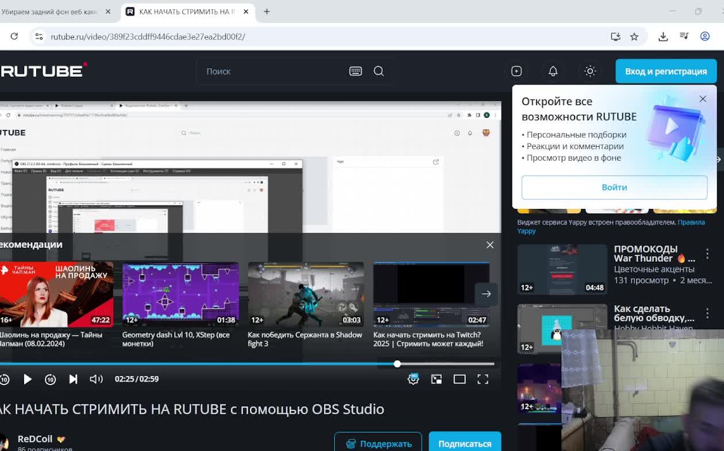Mute the video volume
The image size is (724, 451).
(96, 379)
